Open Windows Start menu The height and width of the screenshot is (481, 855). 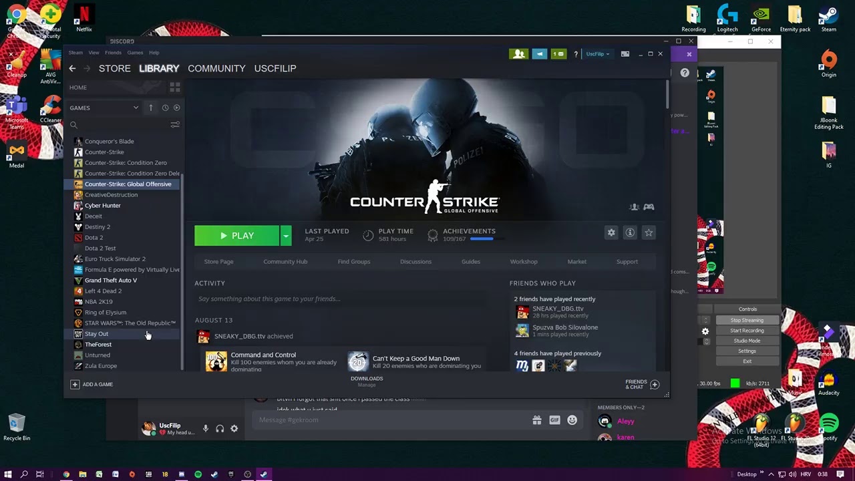click(x=9, y=474)
